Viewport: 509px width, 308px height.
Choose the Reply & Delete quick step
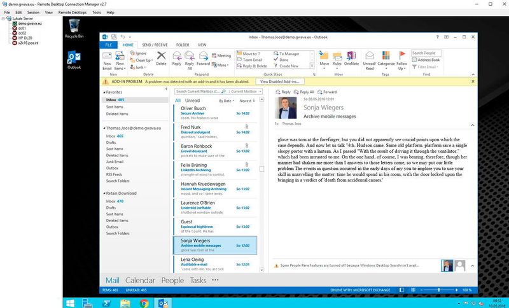(x=252, y=66)
